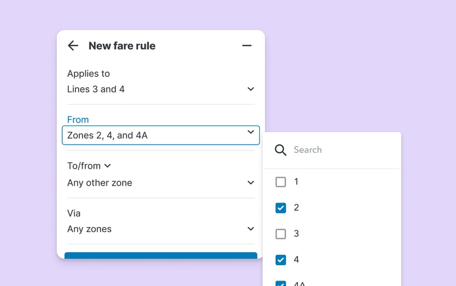Click the chevron on the Any zones row
Image resolution: width=456 pixels, height=286 pixels.
(251, 229)
